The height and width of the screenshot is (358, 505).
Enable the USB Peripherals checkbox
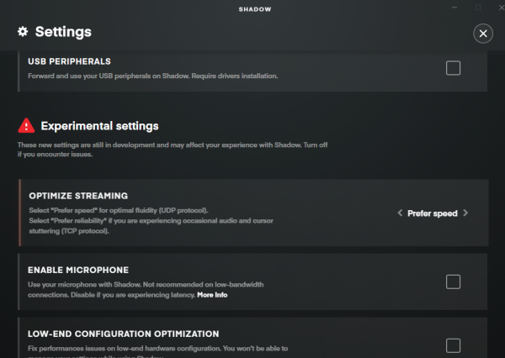tap(453, 68)
